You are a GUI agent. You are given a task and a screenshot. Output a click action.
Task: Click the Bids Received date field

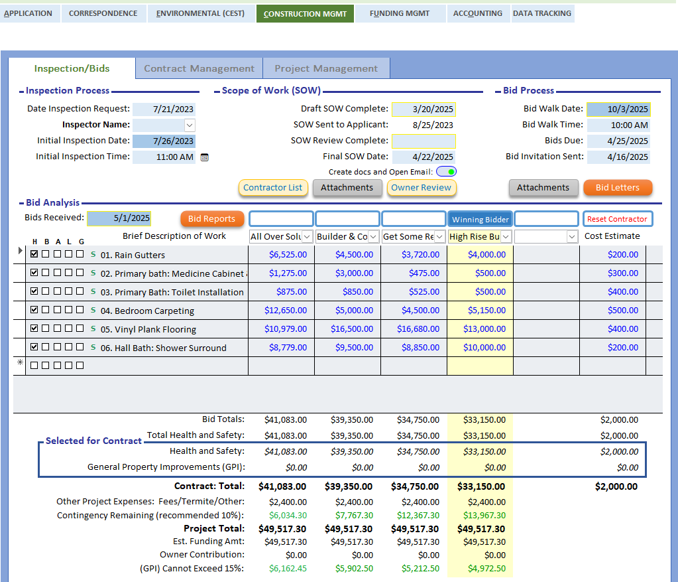point(119,218)
